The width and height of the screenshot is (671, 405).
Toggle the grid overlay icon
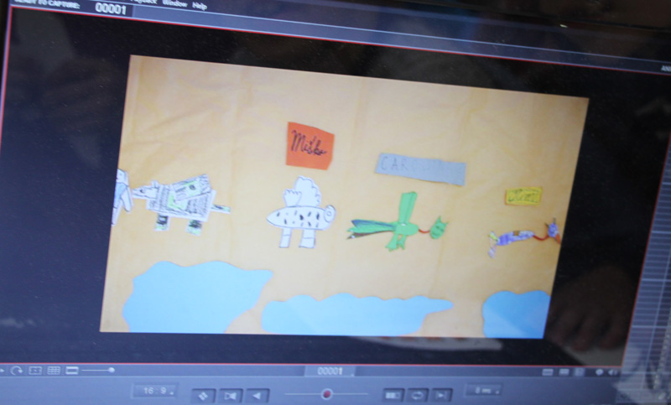click(53, 370)
